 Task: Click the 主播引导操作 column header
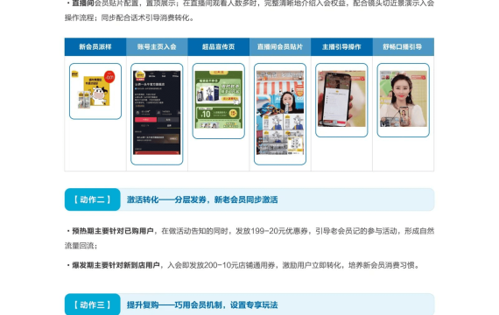(341, 46)
